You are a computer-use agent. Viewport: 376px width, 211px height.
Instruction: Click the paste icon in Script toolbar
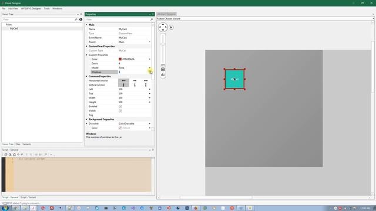click(x=14, y=155)
